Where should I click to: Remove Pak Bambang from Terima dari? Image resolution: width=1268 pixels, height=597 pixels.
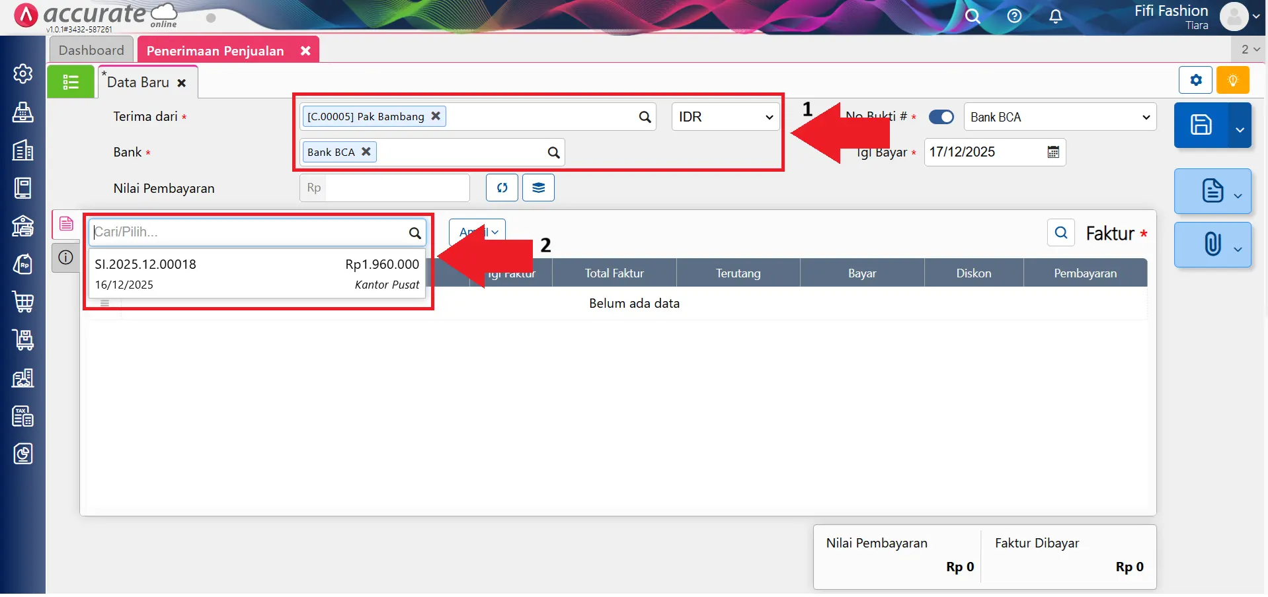coord(436,116)
